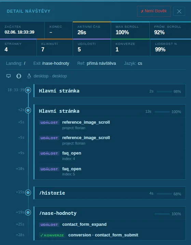The height and width of the screenshot is (245, 191).
Task: Click the timeline marker at 18:33:39
Action: point(28,90)
